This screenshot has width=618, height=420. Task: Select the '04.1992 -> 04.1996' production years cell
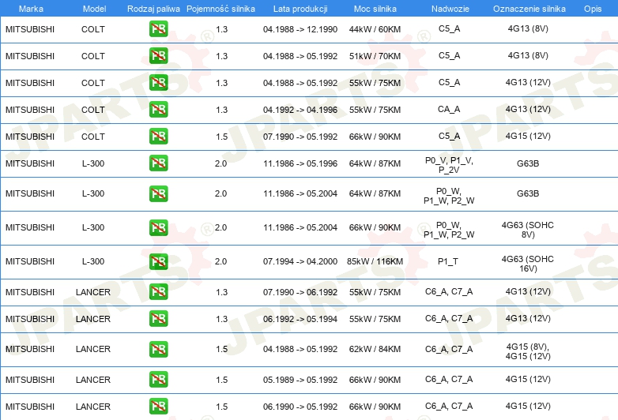[x=300, y=110]
